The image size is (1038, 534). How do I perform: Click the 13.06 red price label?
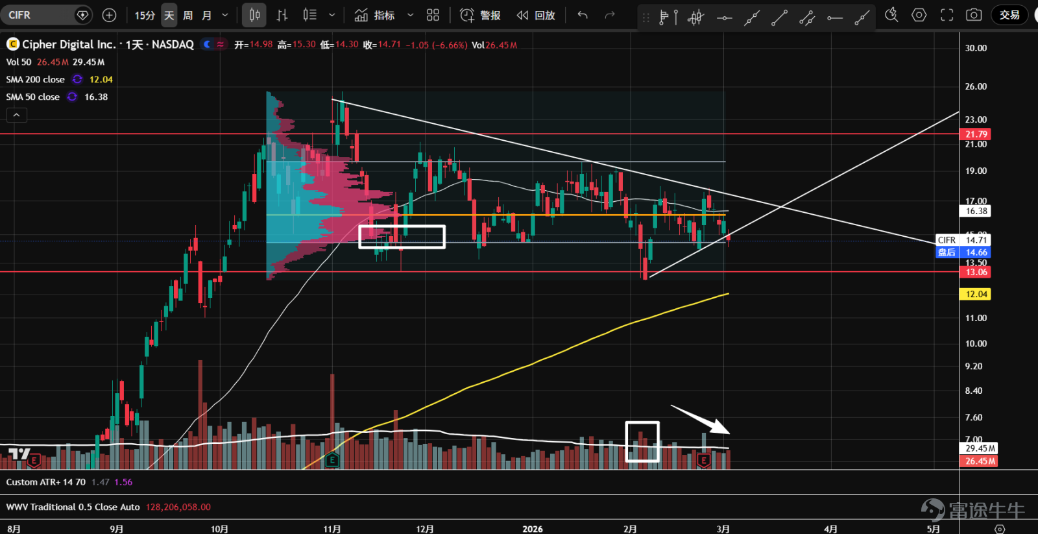coord(976,272)
